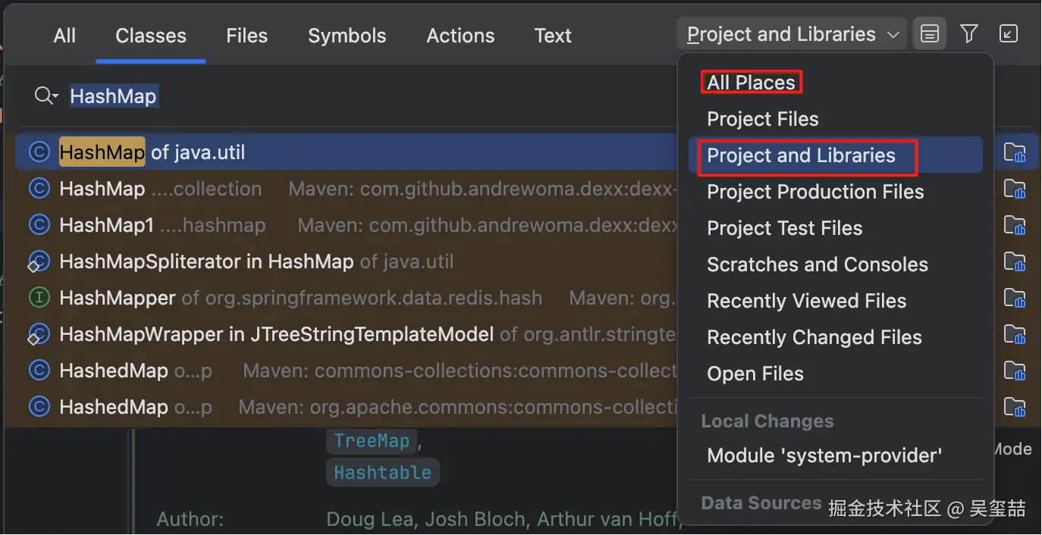Click library folder icon on HashMap1 row
The image size is (1042, 535).
pos(1014,225)
